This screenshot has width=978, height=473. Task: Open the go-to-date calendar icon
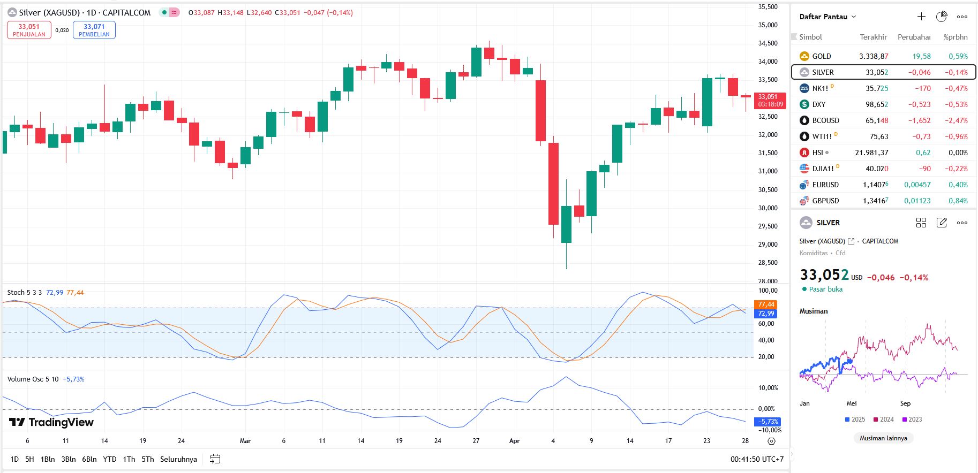click(215, 459)
